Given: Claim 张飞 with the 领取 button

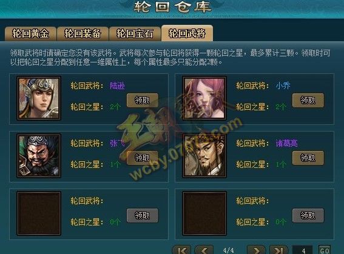Looking at the screenshot, I should pos(143,158).
